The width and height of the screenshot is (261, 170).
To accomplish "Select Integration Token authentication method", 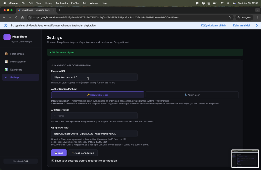I will coord(98,95).
